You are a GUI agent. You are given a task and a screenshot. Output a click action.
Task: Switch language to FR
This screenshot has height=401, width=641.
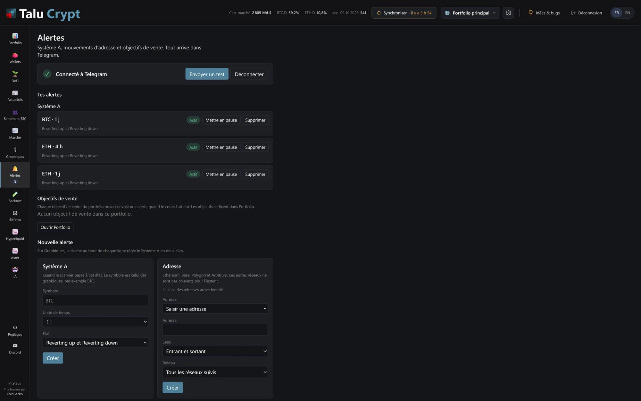[x=616, y=13]
